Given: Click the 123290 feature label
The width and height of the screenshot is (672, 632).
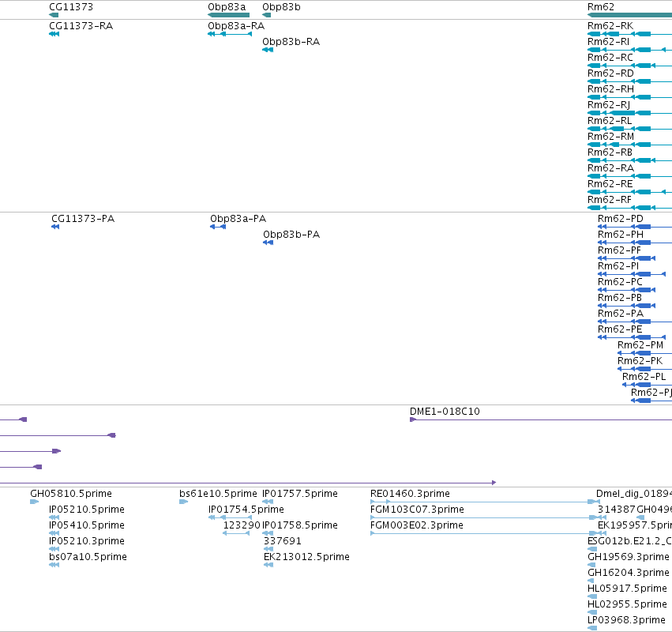Looking at the screenshot, I should pyautogui.click(x=242, y=525).
